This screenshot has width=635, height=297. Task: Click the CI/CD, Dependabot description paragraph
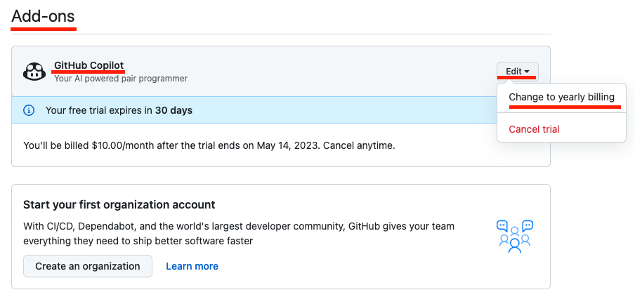coord(239,234)
